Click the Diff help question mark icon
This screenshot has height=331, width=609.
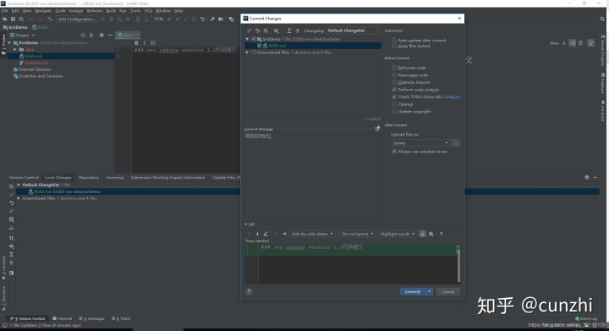click(x=441, y=234)
